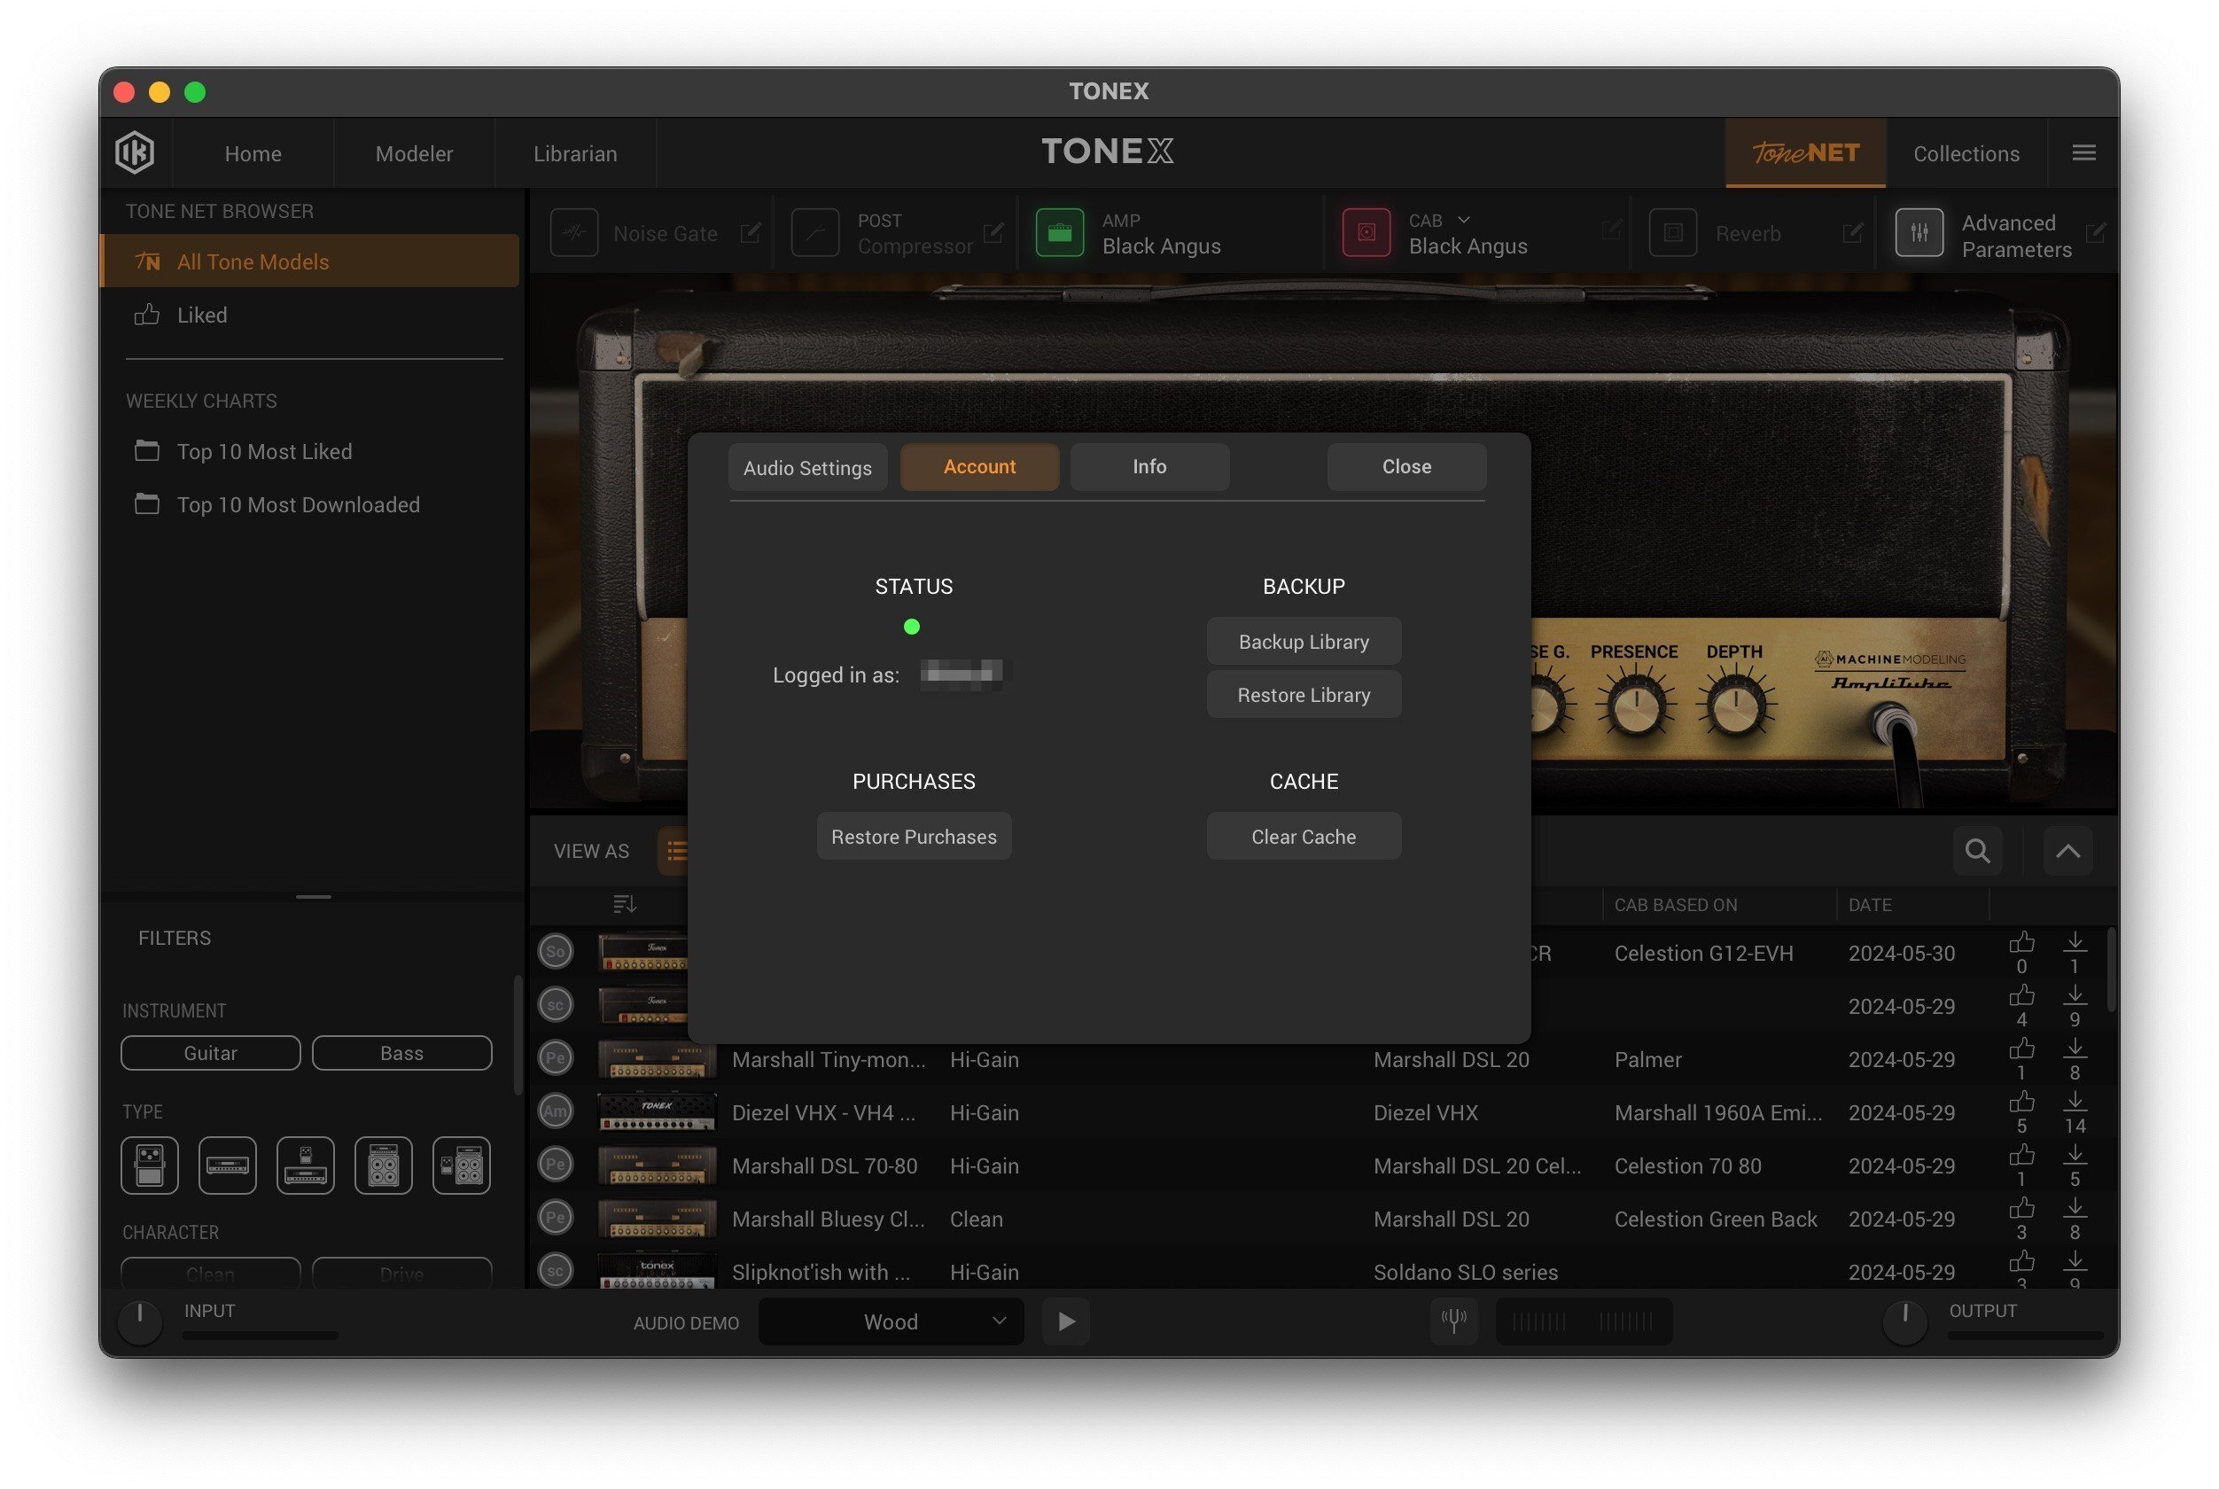Screen dimensions: 2219x1489
Task: Like the Diezel VHX - VH4 tone
Action: 2020,1102
